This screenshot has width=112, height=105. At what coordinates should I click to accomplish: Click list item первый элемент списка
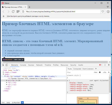(x=19, y=51)
